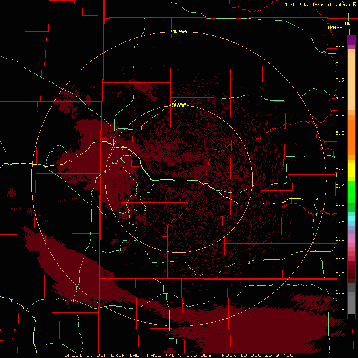The height and width of the screenshot is (358, 358).
Task: Click the 8.2 value on the scale
Action: point(340,80)
